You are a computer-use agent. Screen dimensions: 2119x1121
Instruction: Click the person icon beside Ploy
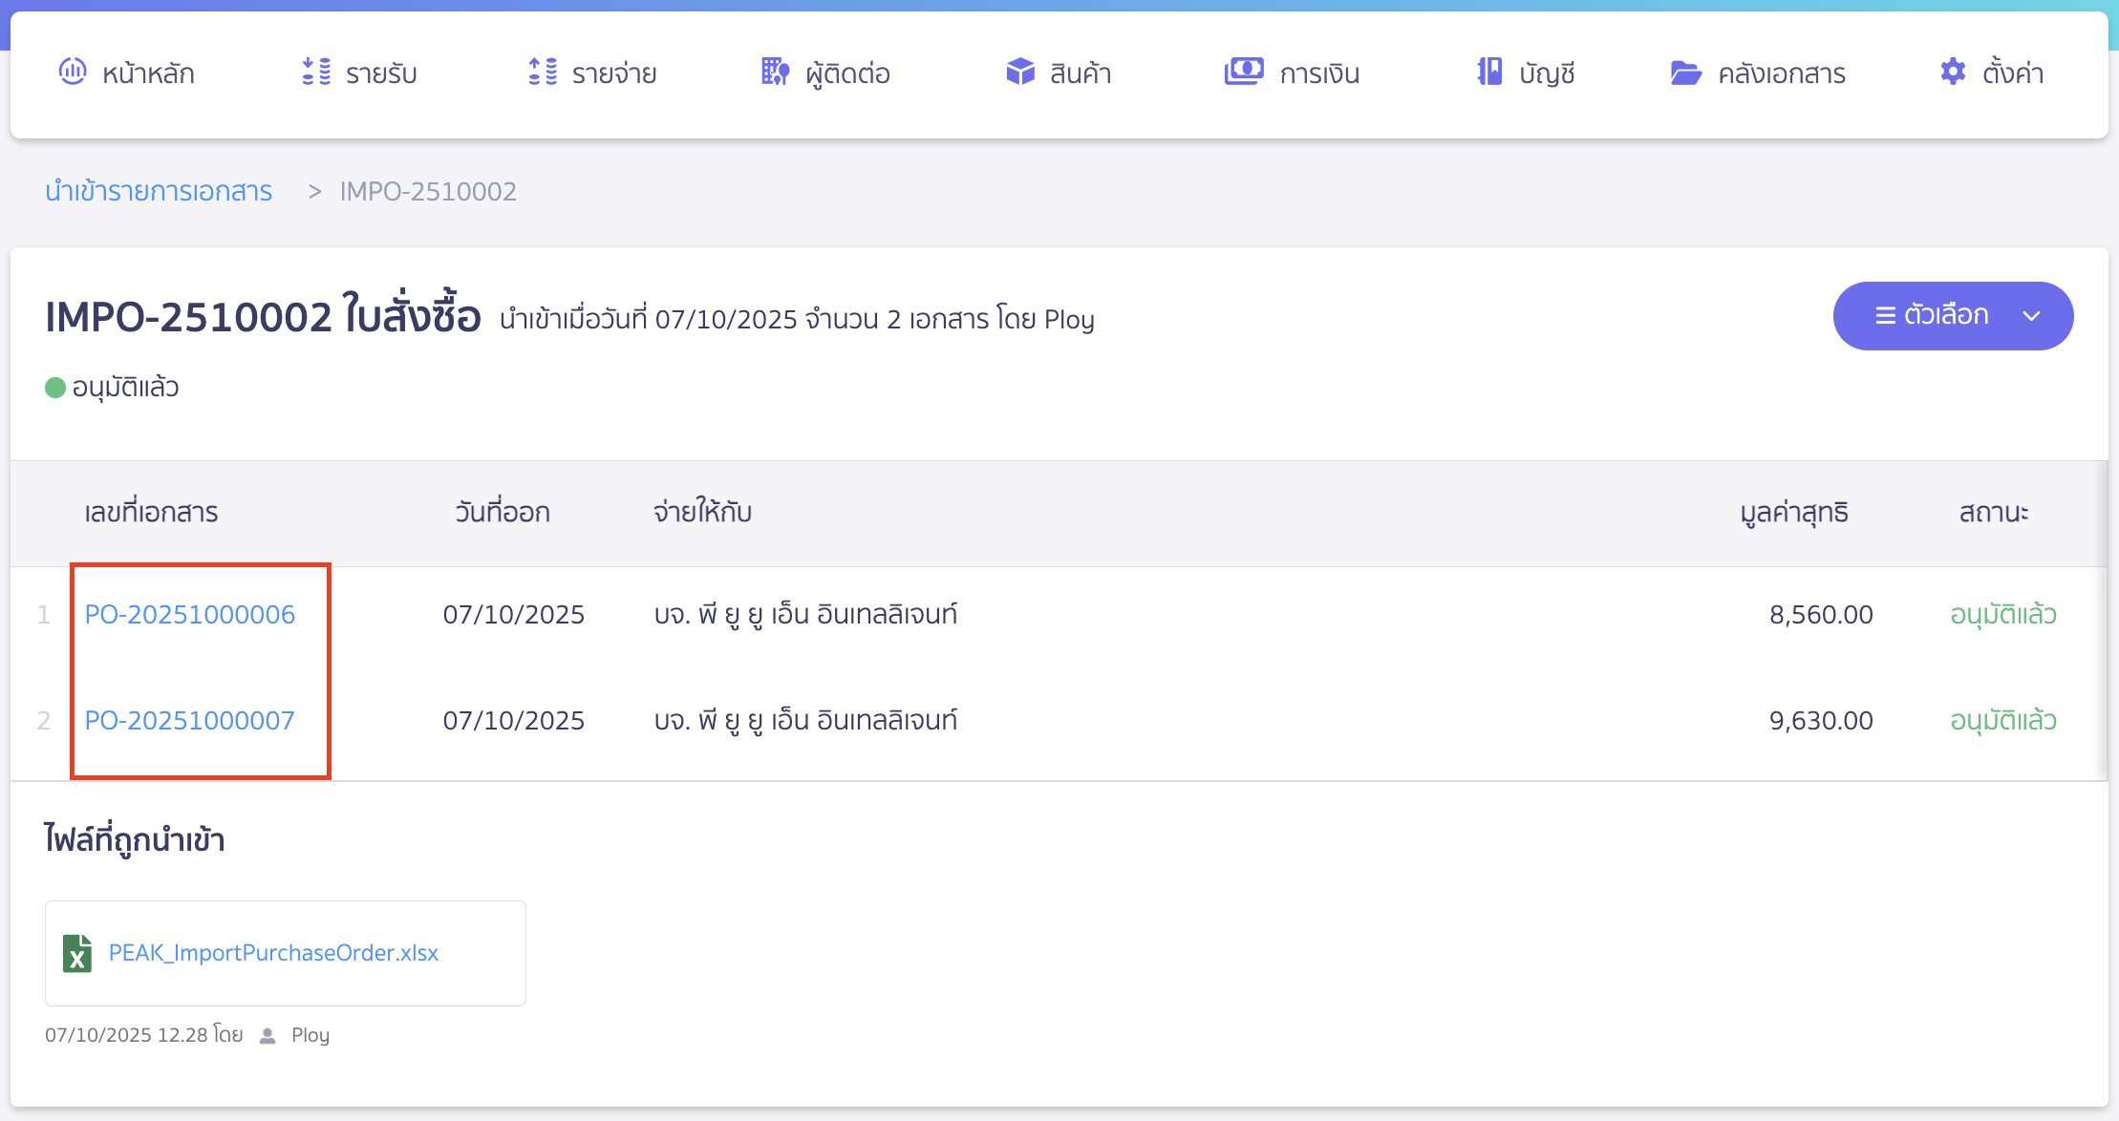[268, 1034]
